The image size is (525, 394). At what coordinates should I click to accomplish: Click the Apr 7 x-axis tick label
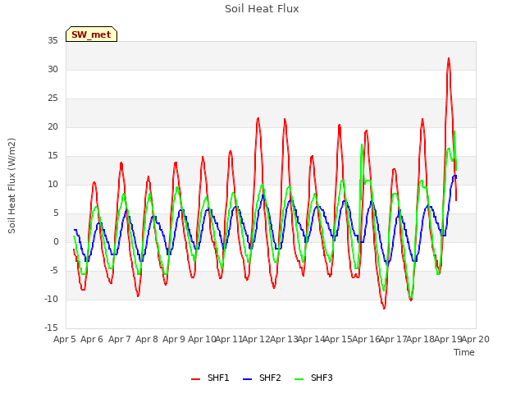coord(120,339)
